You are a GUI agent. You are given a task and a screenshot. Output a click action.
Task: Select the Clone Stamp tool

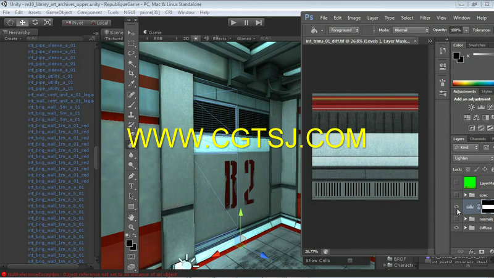click(132, 115)
